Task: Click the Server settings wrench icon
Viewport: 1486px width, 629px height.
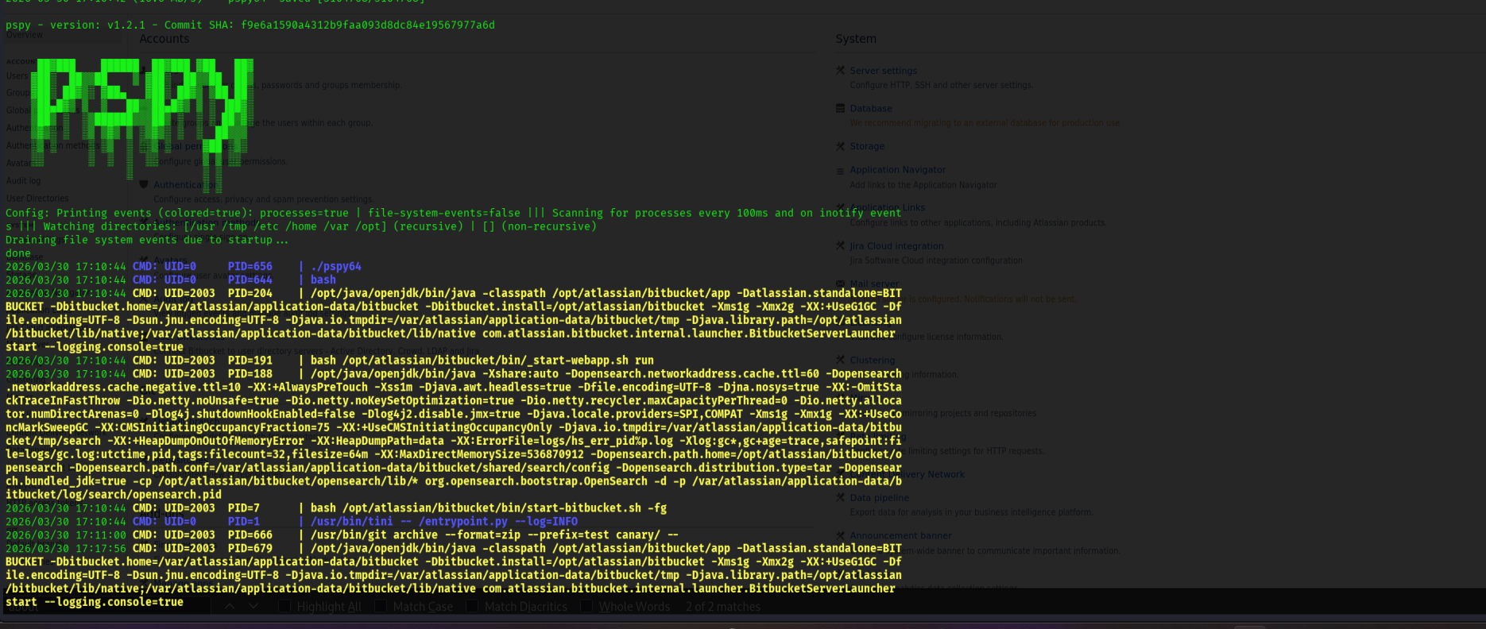Action: 840,71
